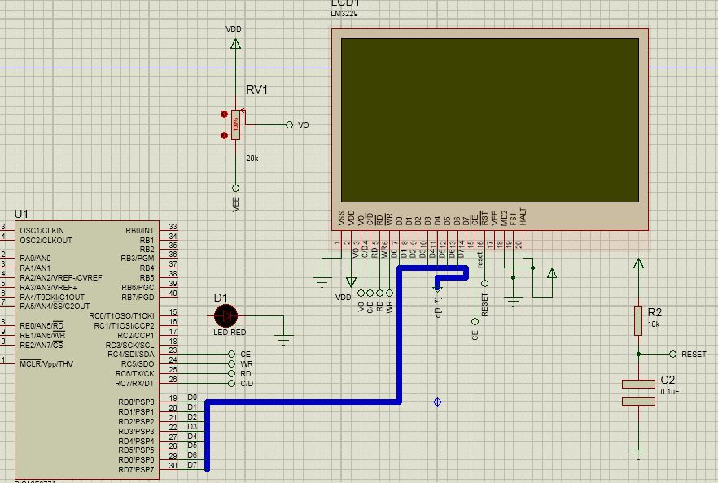Select the power arrow beside the HALT pin wiring
Image resolution: width=718 pixels, height=483 pixels.
[552, 273]
